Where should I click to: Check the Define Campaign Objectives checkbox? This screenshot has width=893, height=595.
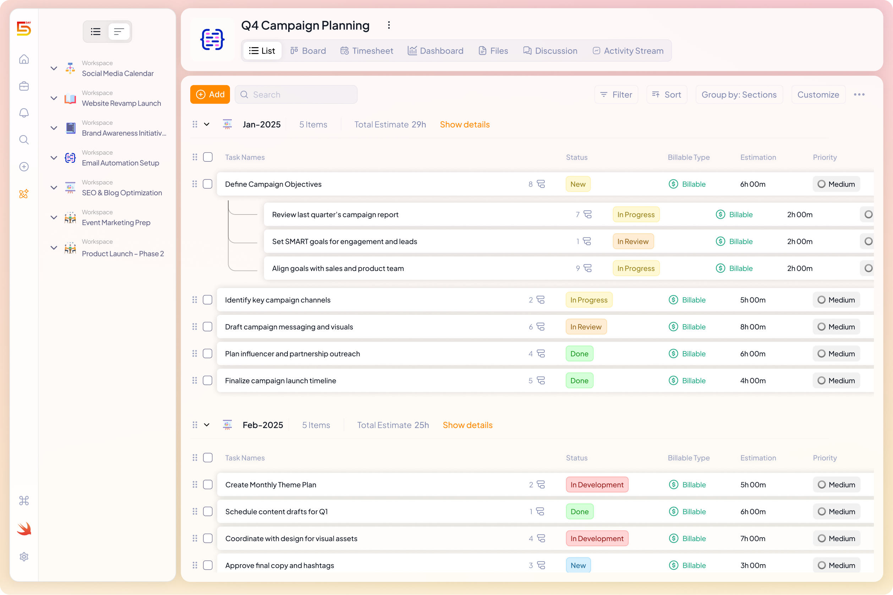(208, 184)
